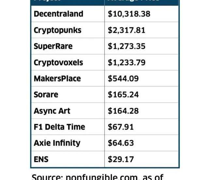
Task: Select the $1,273.35 price cell
Action: [x=141, y=46]
